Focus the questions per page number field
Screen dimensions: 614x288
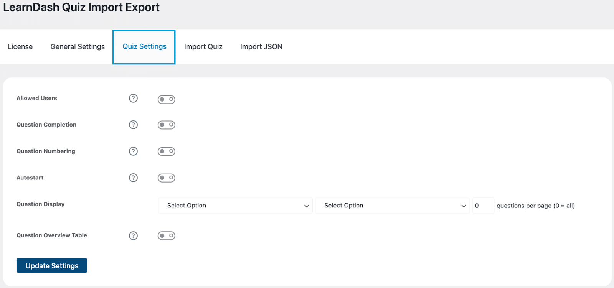tap(483, 206)
